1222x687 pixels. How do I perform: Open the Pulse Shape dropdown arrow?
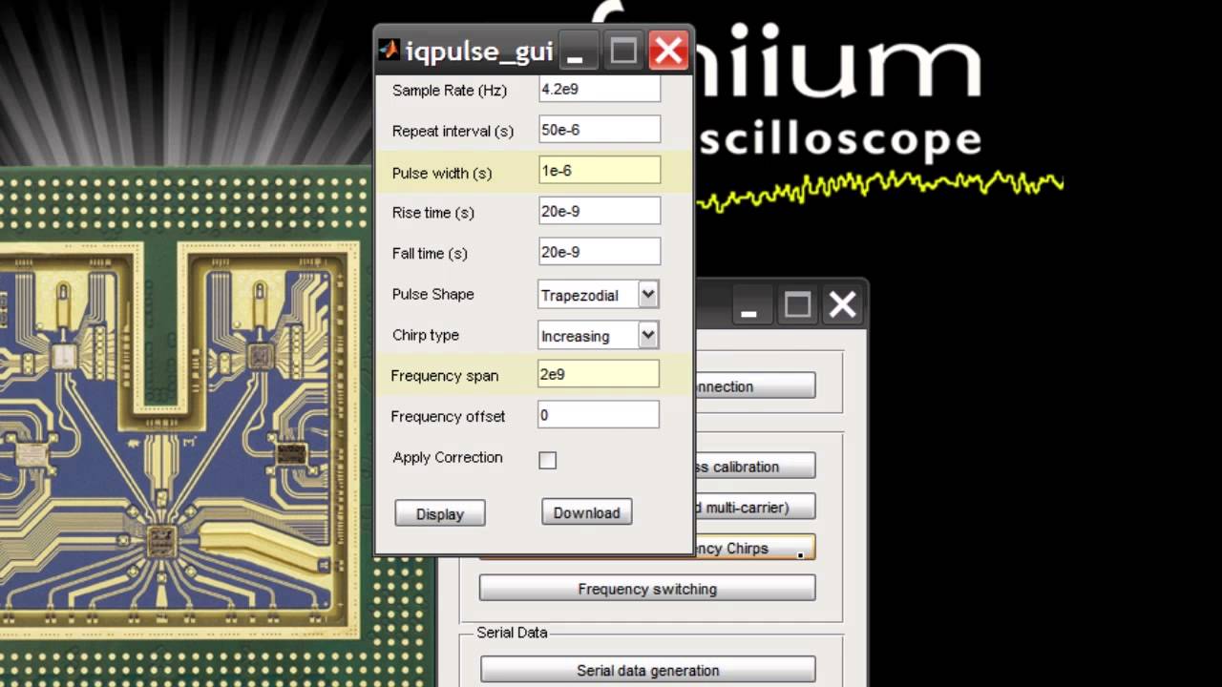[x=648, y=294]
